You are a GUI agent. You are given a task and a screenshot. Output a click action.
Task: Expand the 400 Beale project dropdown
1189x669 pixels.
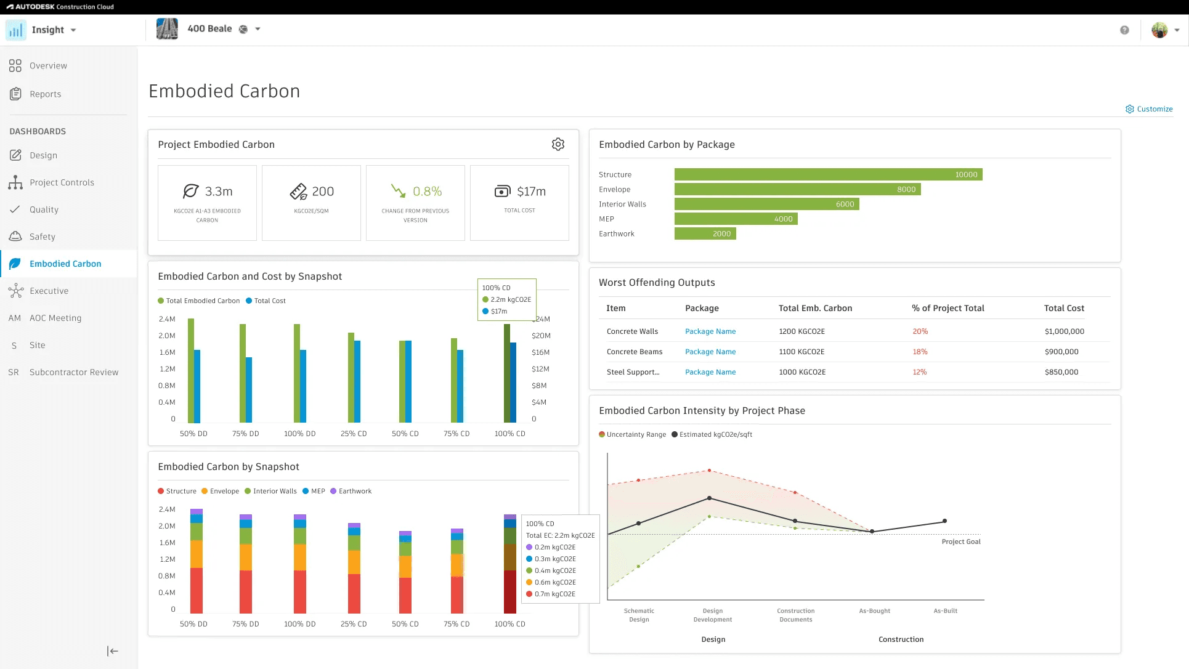tap(258, 29)
